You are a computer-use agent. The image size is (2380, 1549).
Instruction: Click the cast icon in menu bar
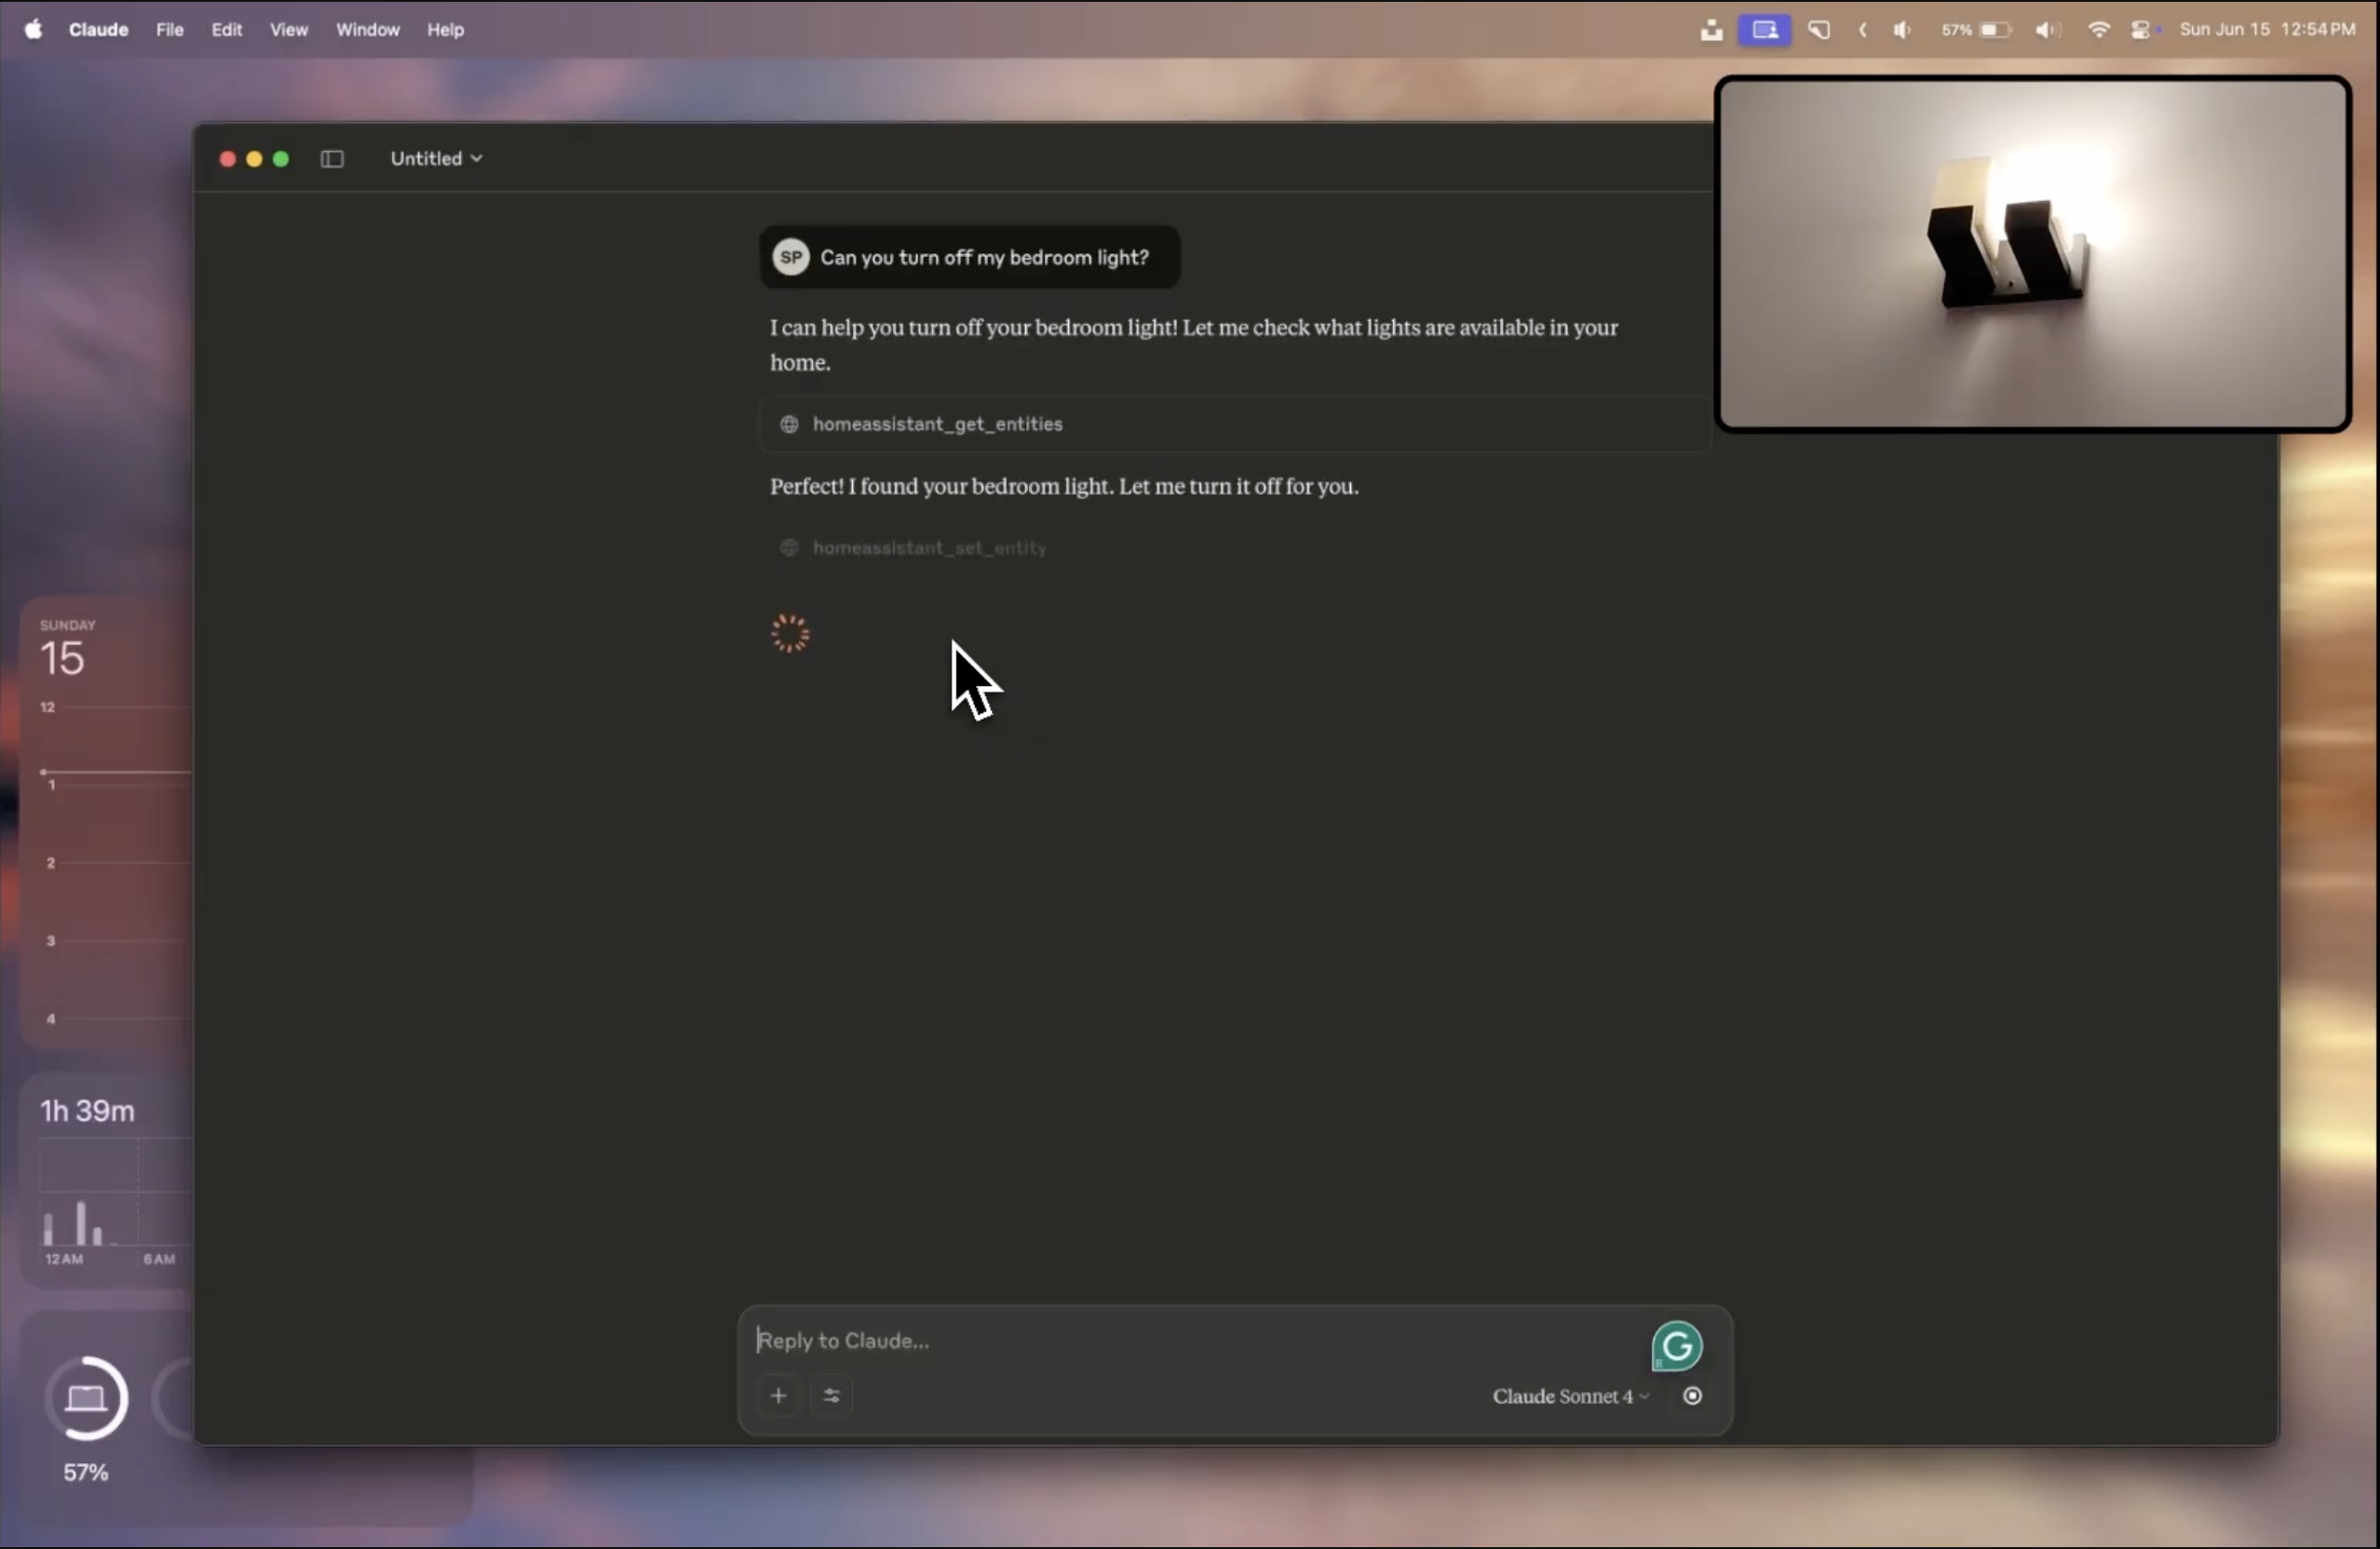coord(1819,29)
